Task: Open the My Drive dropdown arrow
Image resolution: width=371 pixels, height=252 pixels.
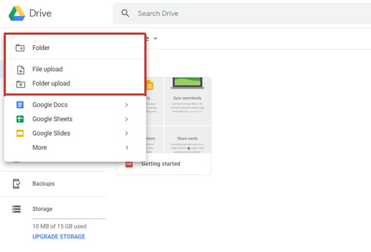Action: [155, 38]
